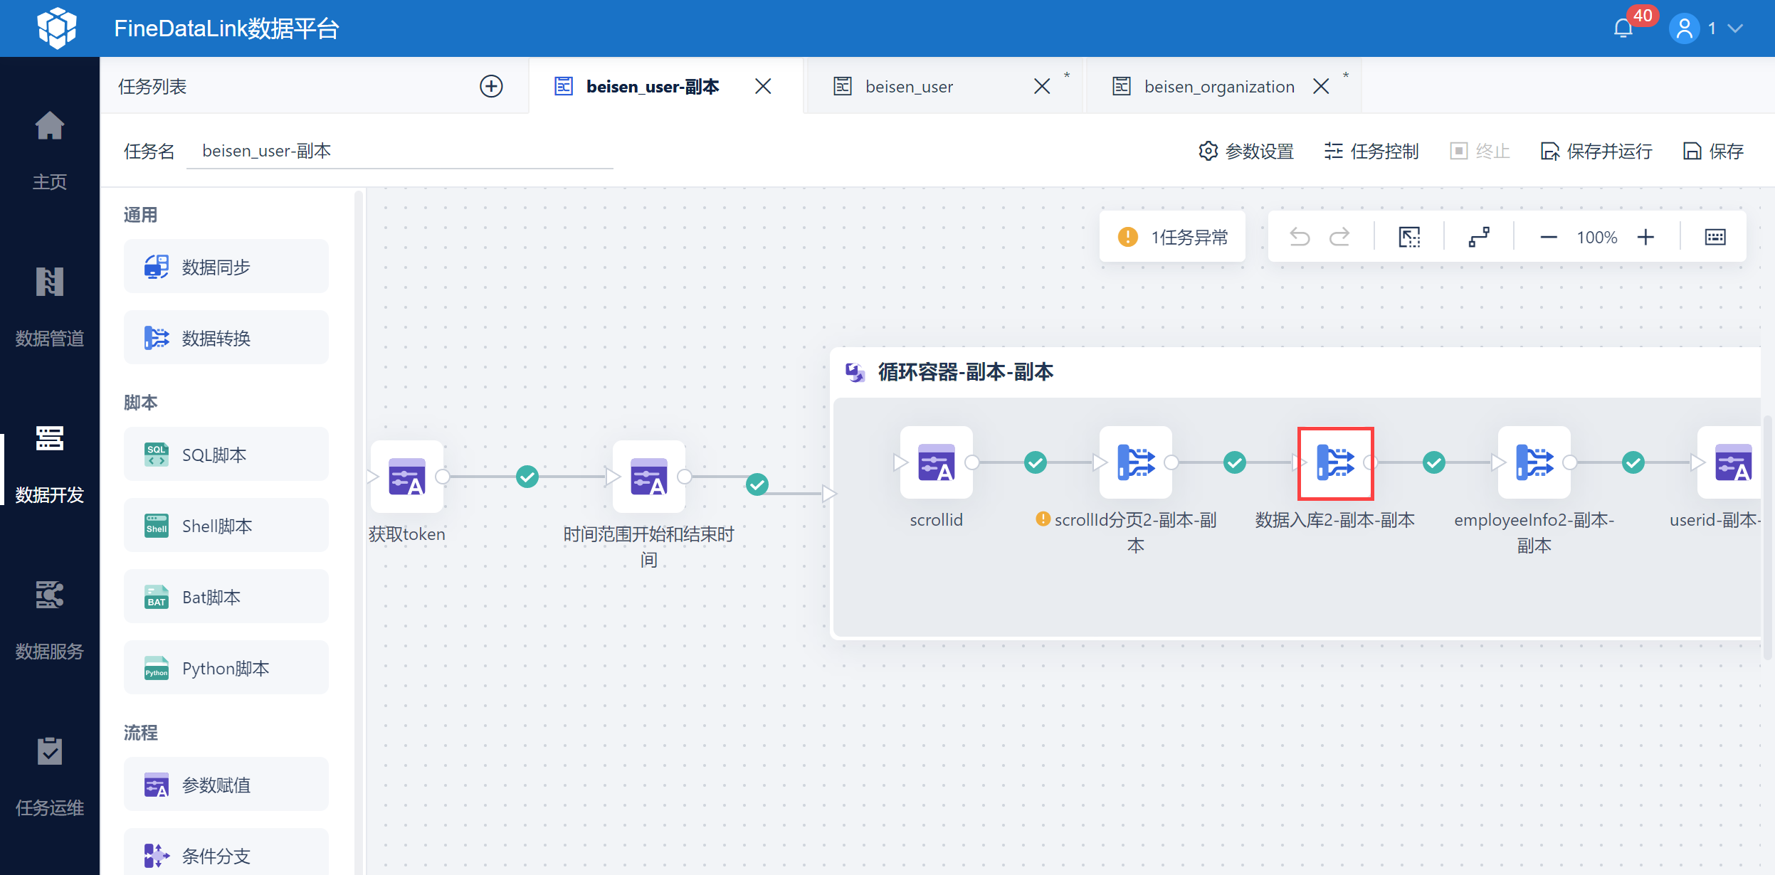Click 保存并运行 button
This screenshot has width=1775, height=875.
point(1596,151)
